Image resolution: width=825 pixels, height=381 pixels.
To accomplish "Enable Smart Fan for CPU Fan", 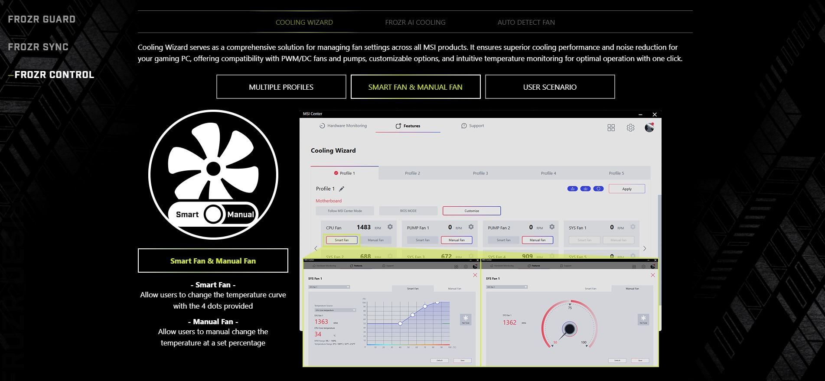I will (x=342, y=240).
